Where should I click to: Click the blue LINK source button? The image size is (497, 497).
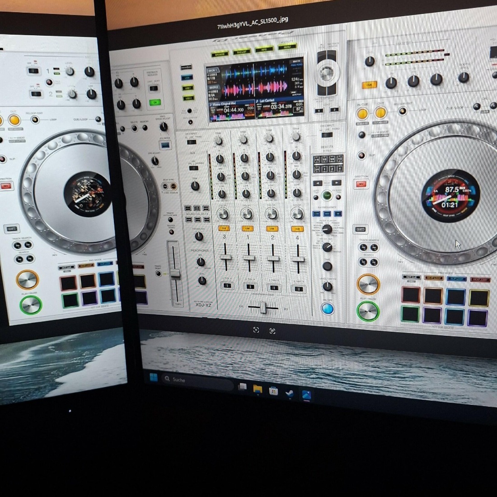187,77
